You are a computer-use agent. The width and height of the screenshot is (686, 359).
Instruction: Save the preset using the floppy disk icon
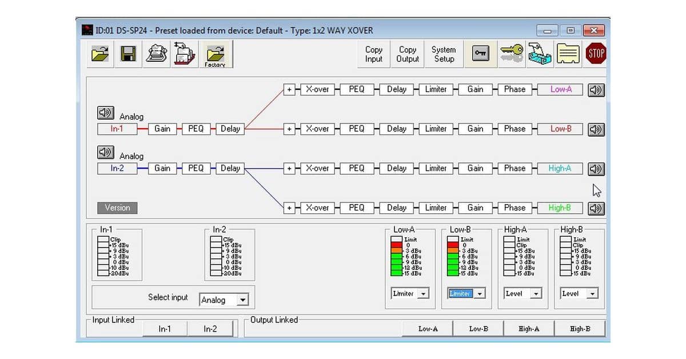coord(128,54)
